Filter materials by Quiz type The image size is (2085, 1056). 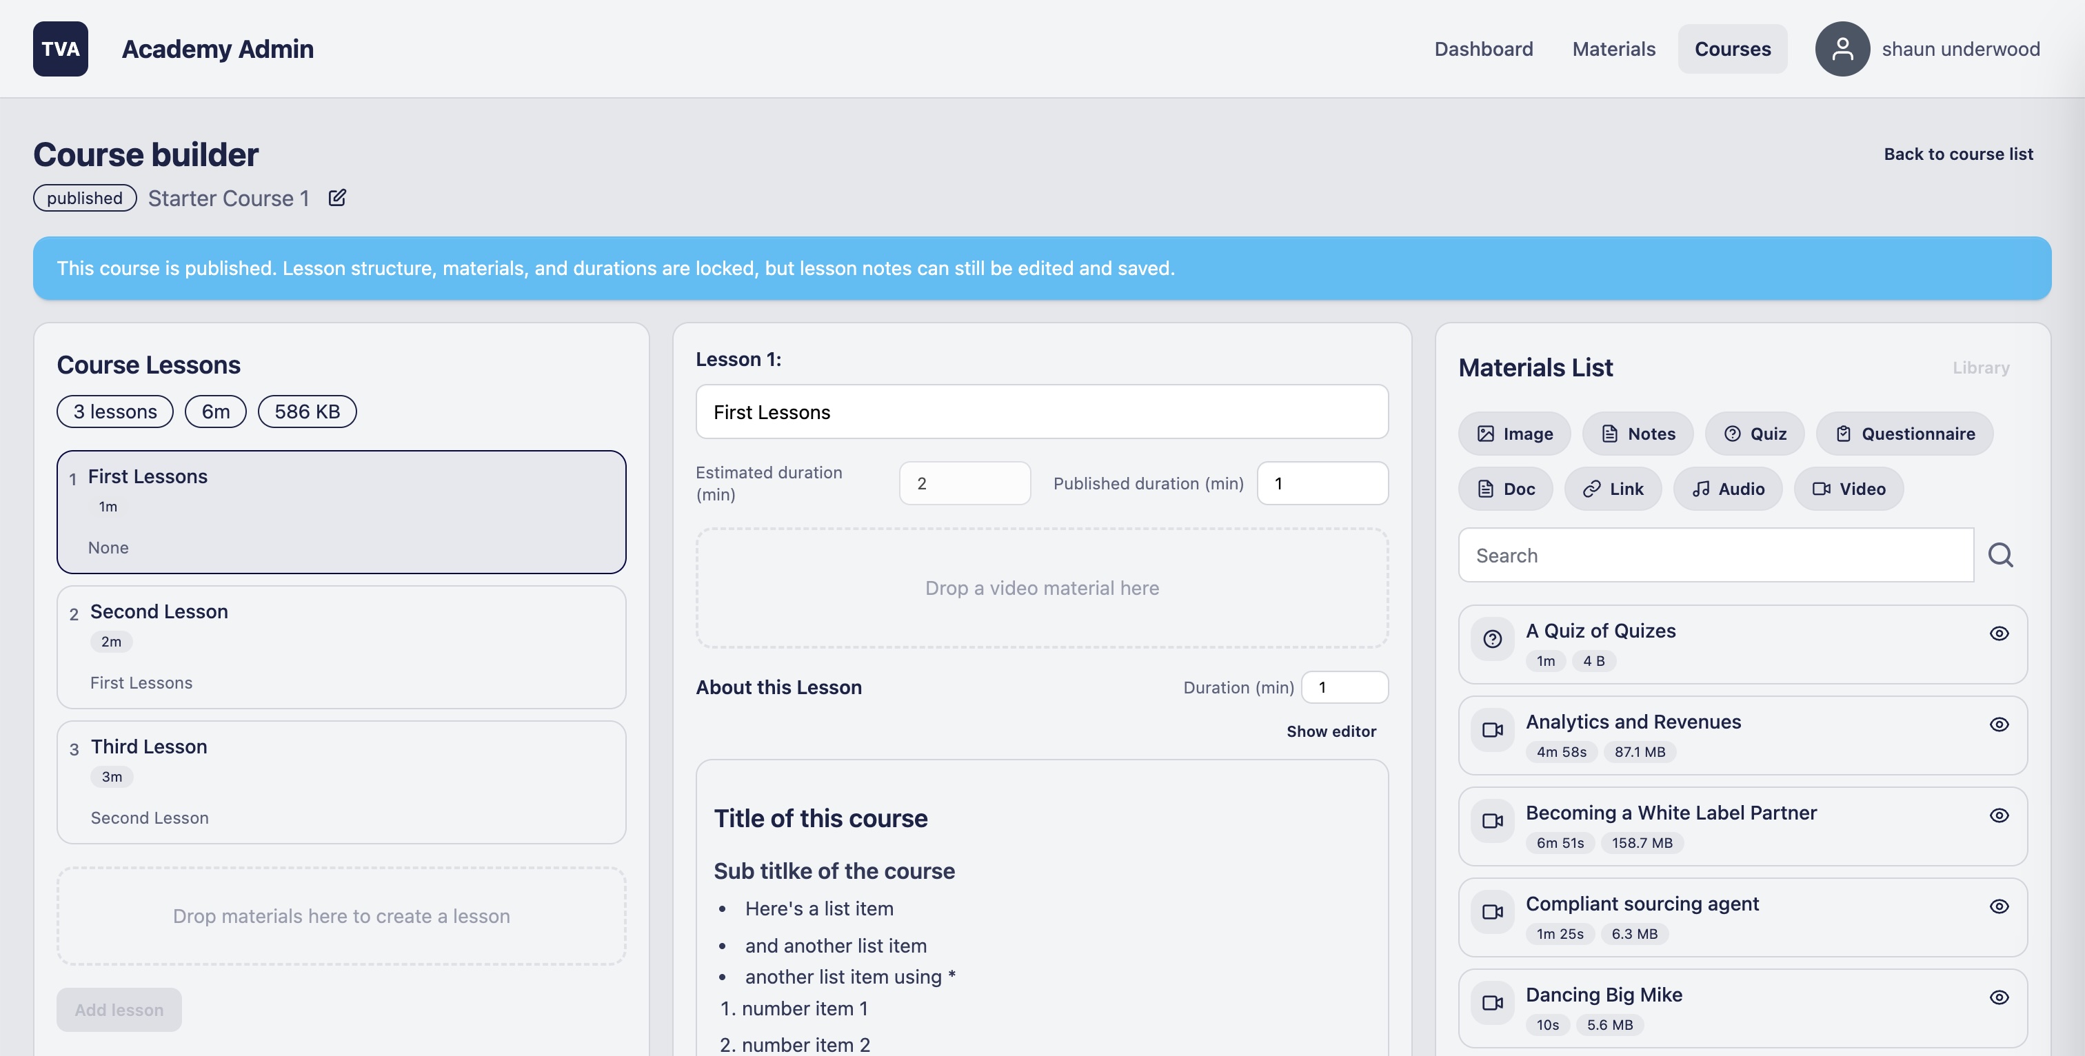click(1755, 434)
